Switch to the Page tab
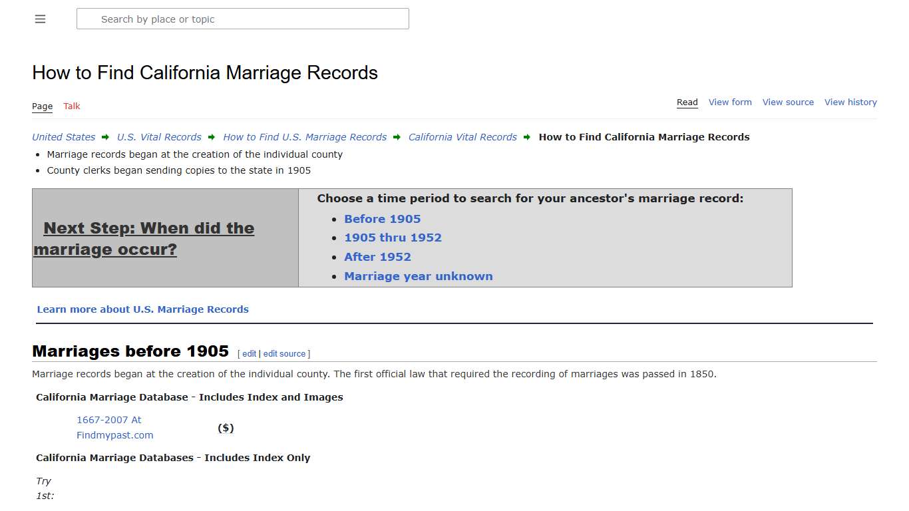Viewport: 909px width, 511px height. [x=42, y=106]
